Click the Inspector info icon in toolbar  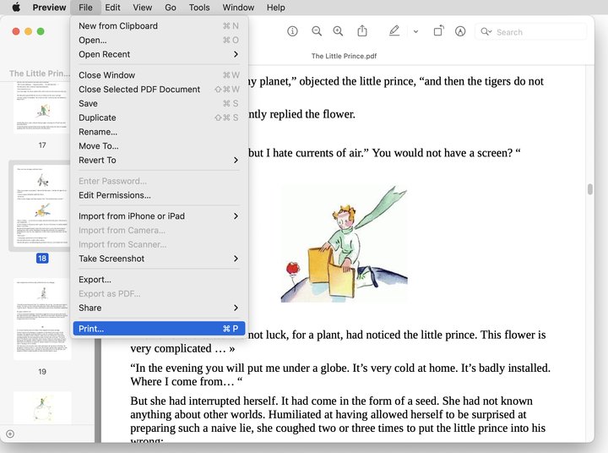click(x=292, y=31)
